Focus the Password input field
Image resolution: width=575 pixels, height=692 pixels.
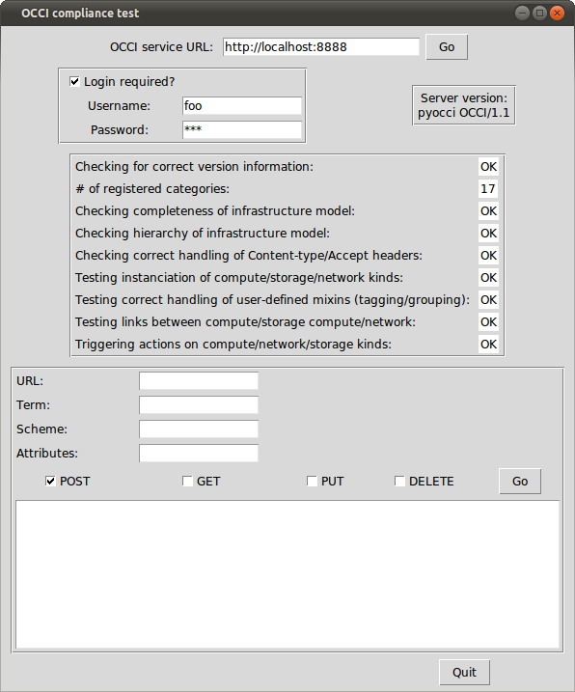(x=242, y=129)
